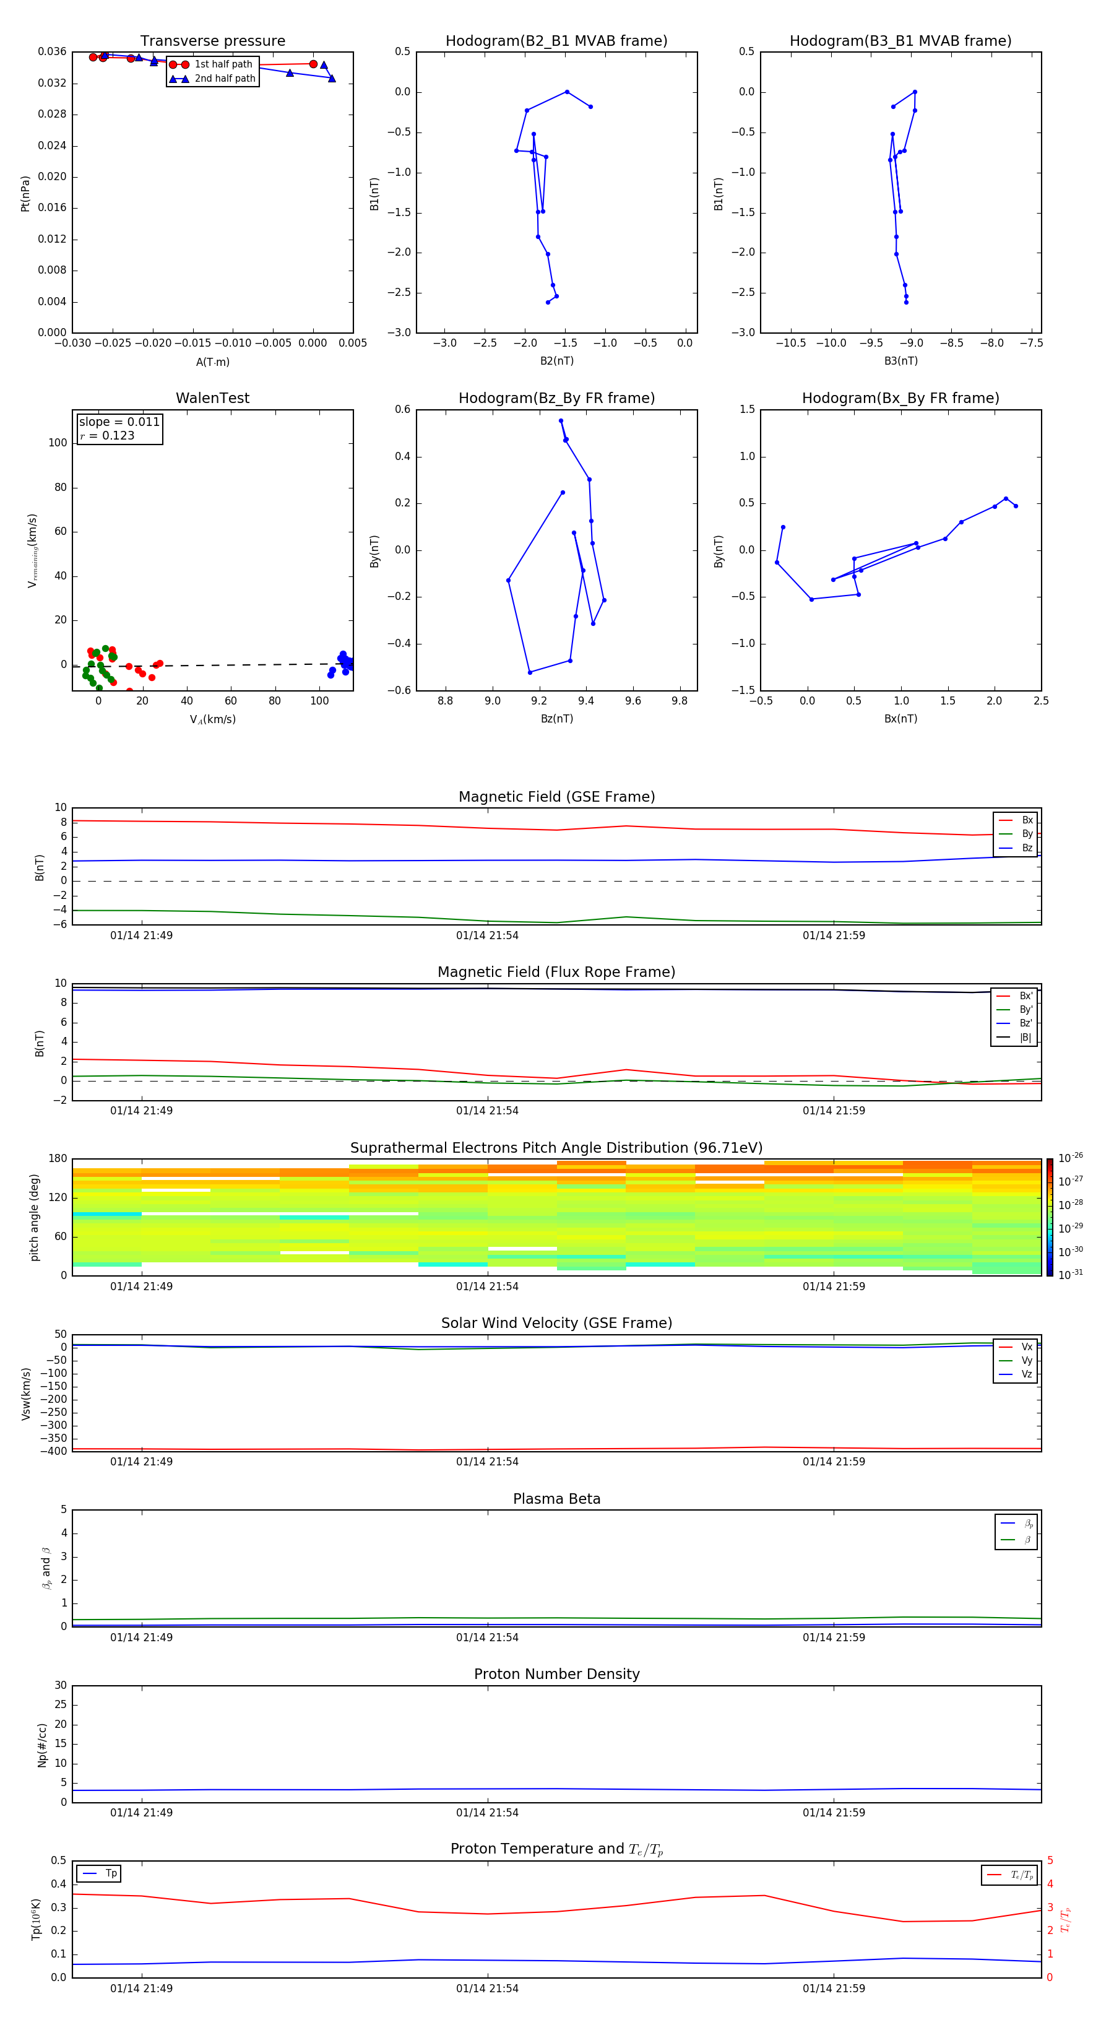Click the Suprathermal Electrons Pitch Angle Distribution title

click(556, 1148)
